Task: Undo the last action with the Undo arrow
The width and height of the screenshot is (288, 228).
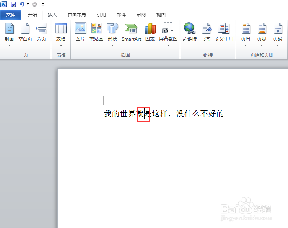Action: pos(22,4)
